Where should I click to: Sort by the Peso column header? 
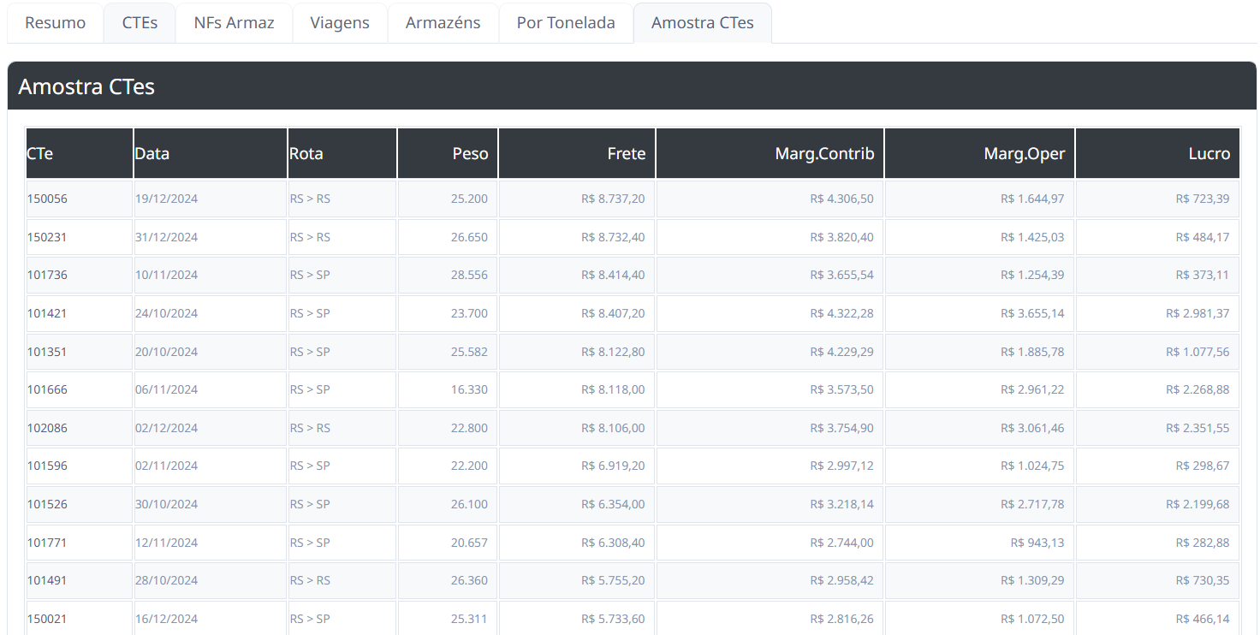click(x=447, y=153)
